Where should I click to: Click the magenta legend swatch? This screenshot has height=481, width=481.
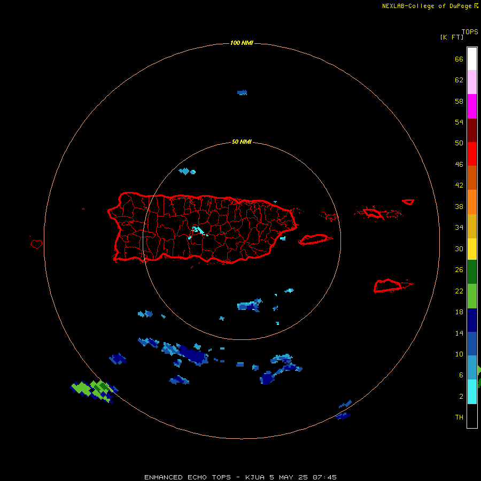pos(472,106)
